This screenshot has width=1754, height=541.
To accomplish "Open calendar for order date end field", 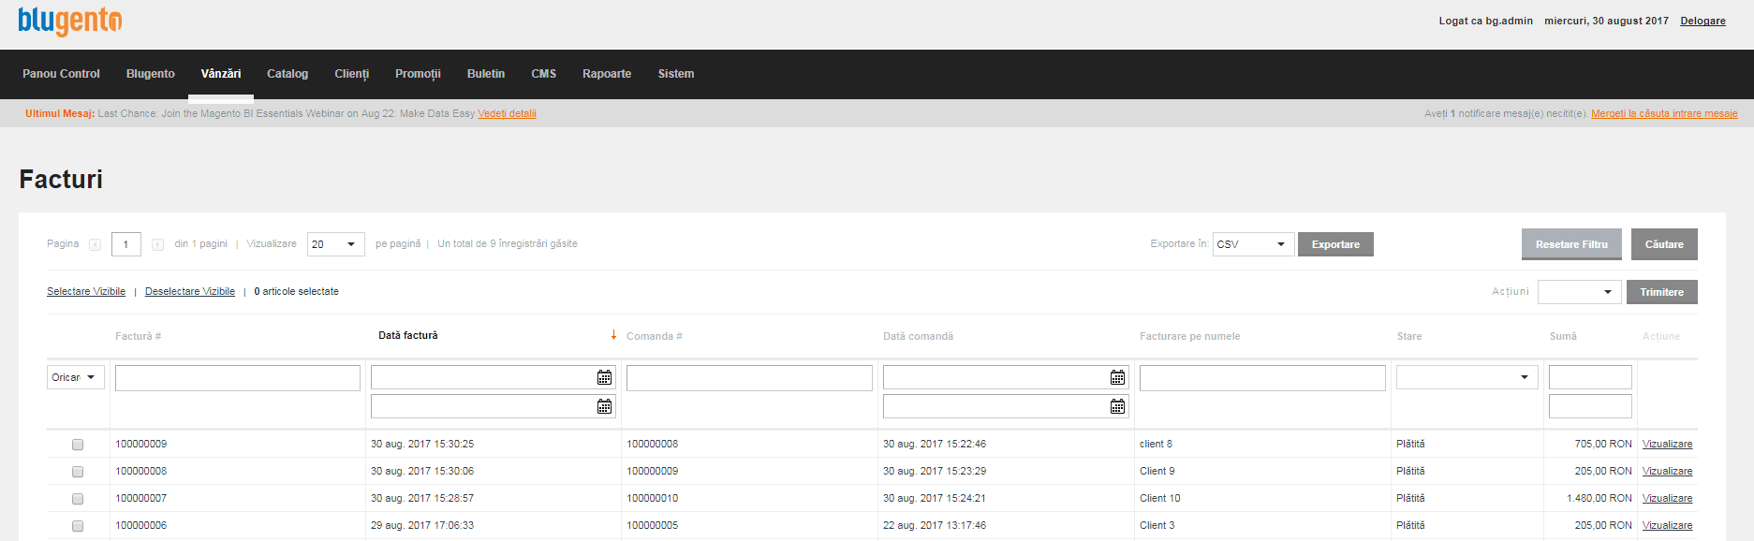I will (x=1117, y=406).
